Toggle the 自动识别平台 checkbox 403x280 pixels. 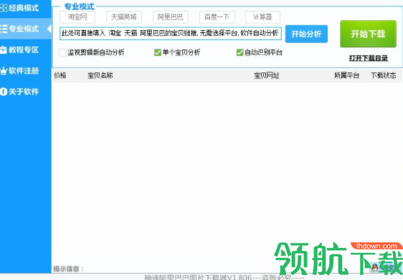click(x=240, y=52)
